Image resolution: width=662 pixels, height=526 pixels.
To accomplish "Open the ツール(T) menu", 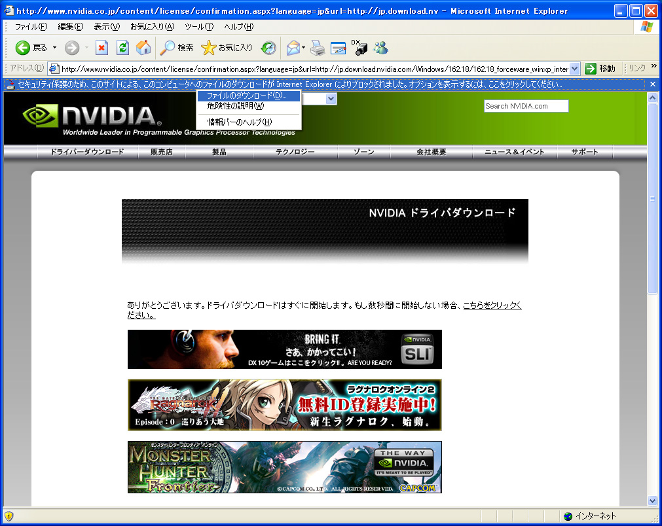I will point(199,27).
